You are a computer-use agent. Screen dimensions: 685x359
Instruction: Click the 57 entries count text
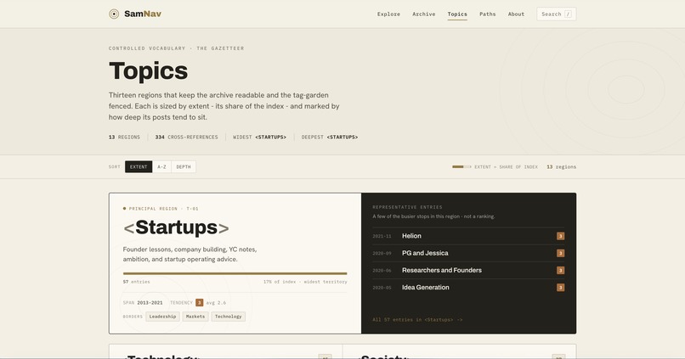(136, 282)
